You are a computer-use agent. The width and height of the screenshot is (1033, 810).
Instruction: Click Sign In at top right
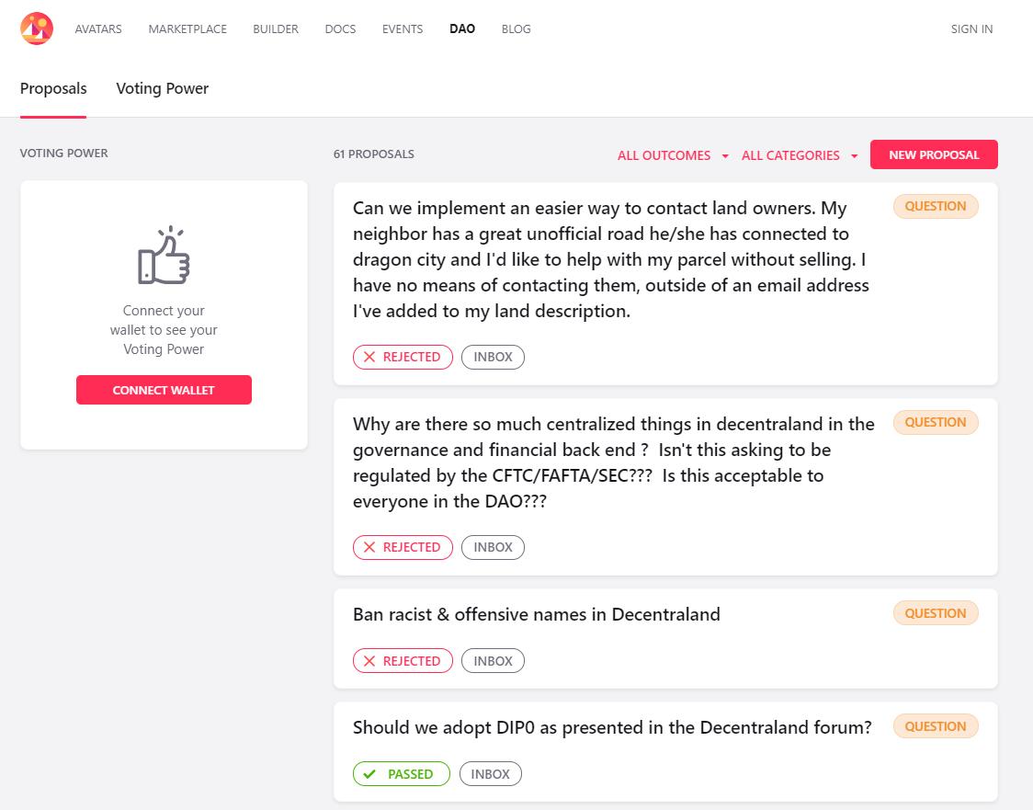point(971,29)
